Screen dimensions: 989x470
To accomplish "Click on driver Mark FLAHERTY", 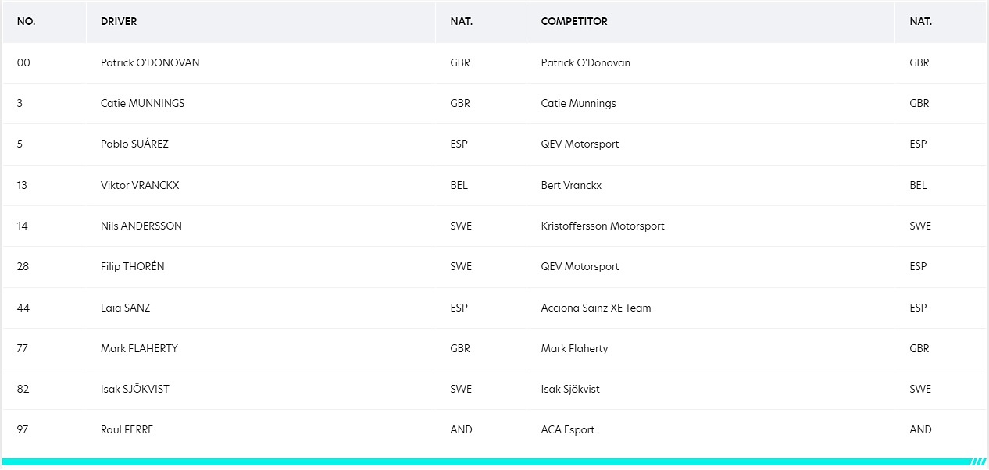I will (x=139, y=348).
